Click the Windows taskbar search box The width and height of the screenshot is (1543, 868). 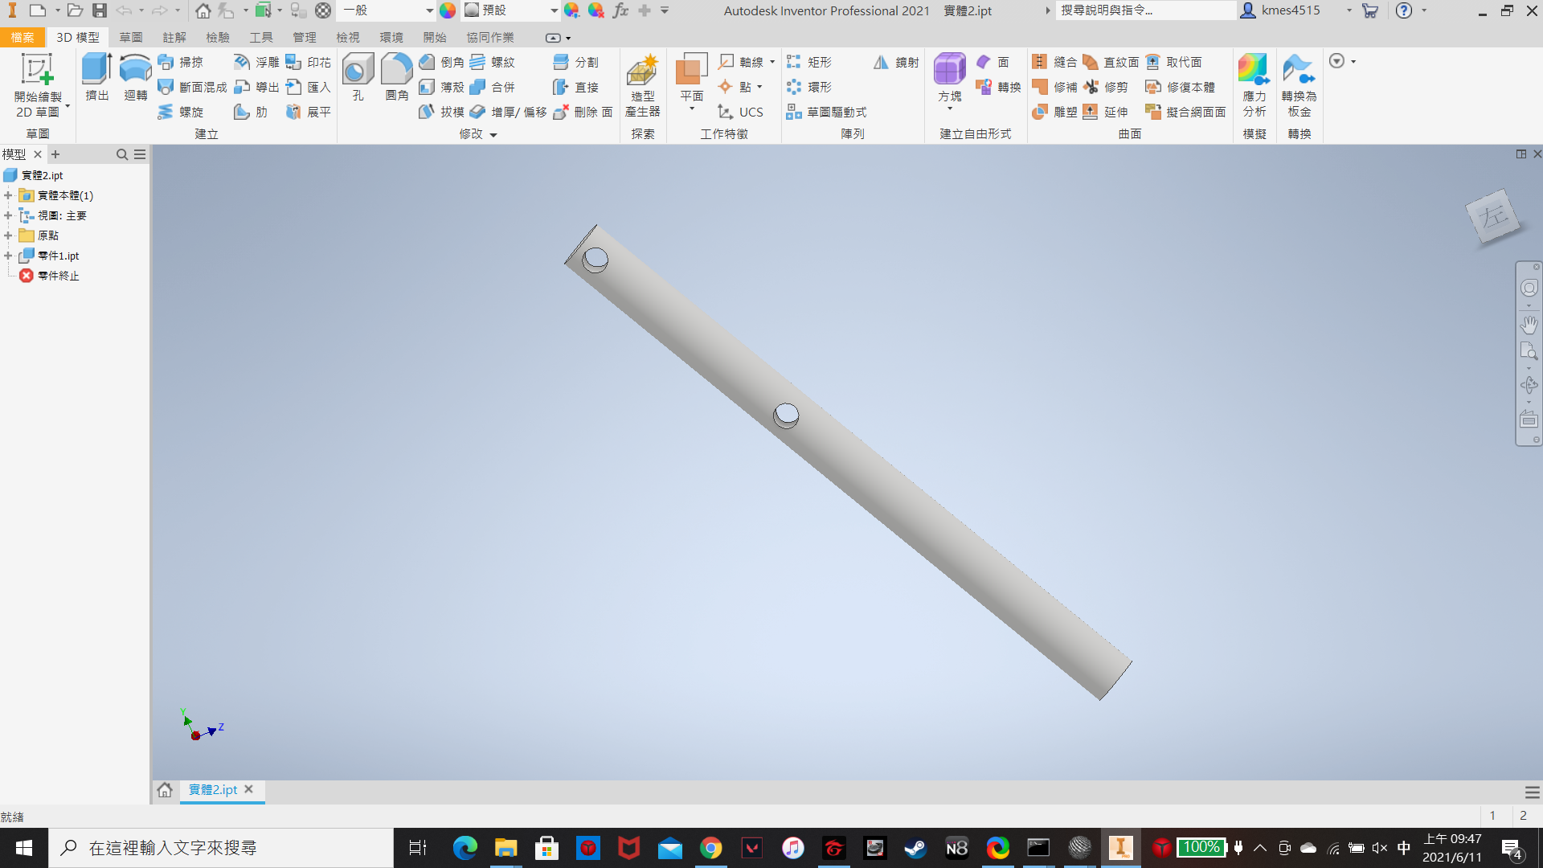(x=221, y=848)
